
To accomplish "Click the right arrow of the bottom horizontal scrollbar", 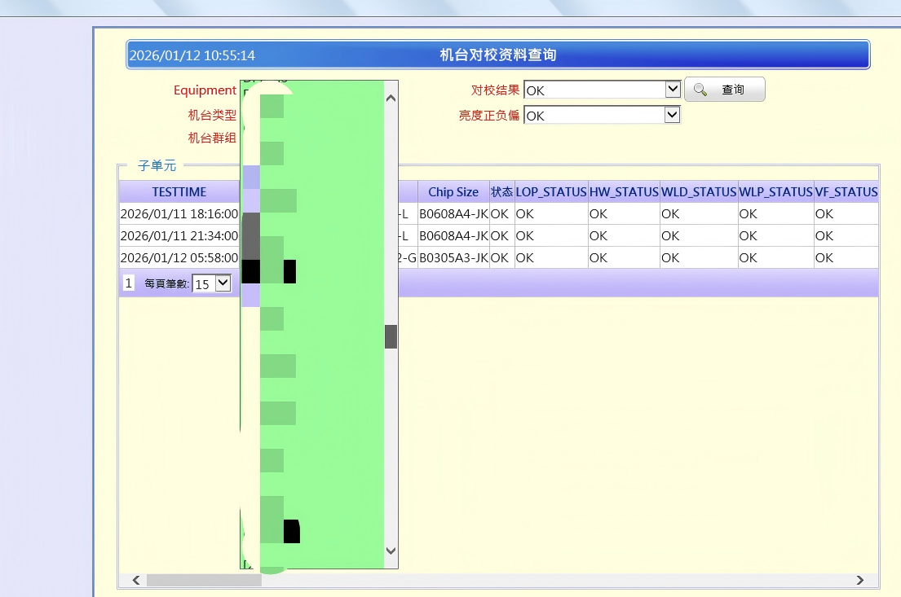I will pyautogui.click(x=860, y=580).
